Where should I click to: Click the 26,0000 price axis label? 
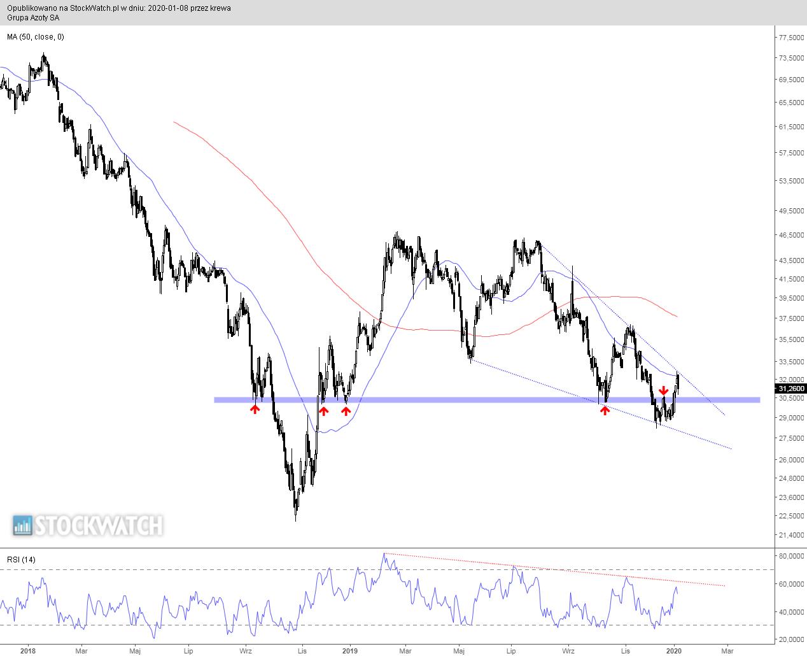(x=791, y=460)
